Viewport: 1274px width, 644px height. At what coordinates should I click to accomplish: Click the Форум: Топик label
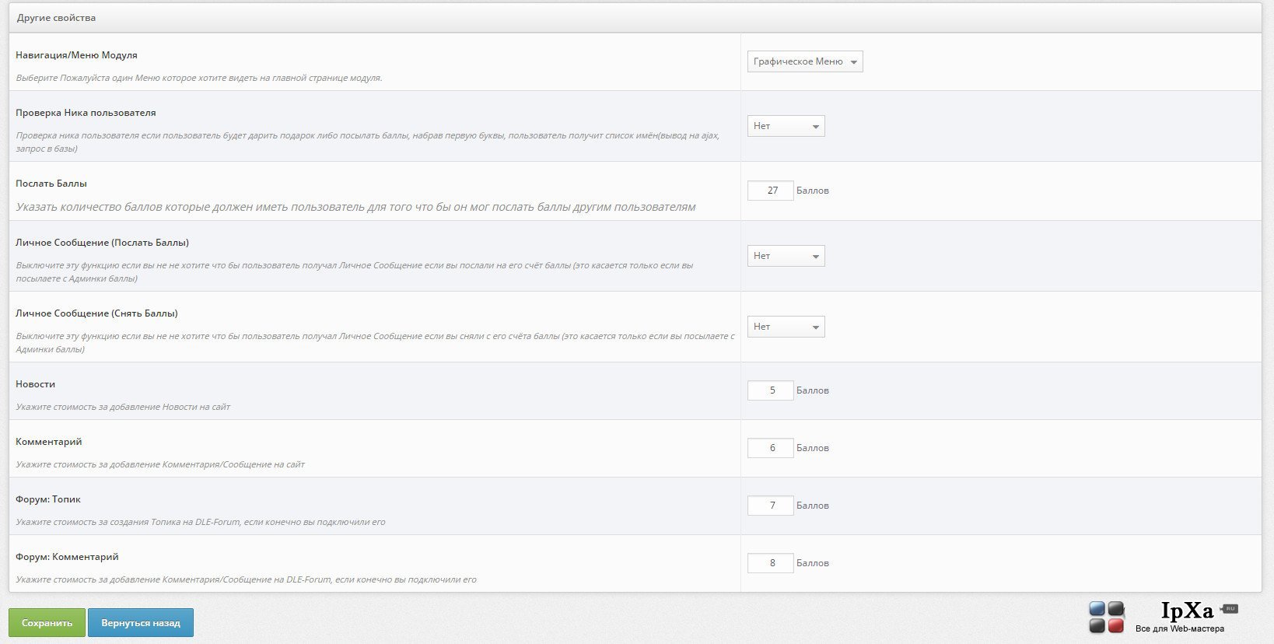[48, 499]
